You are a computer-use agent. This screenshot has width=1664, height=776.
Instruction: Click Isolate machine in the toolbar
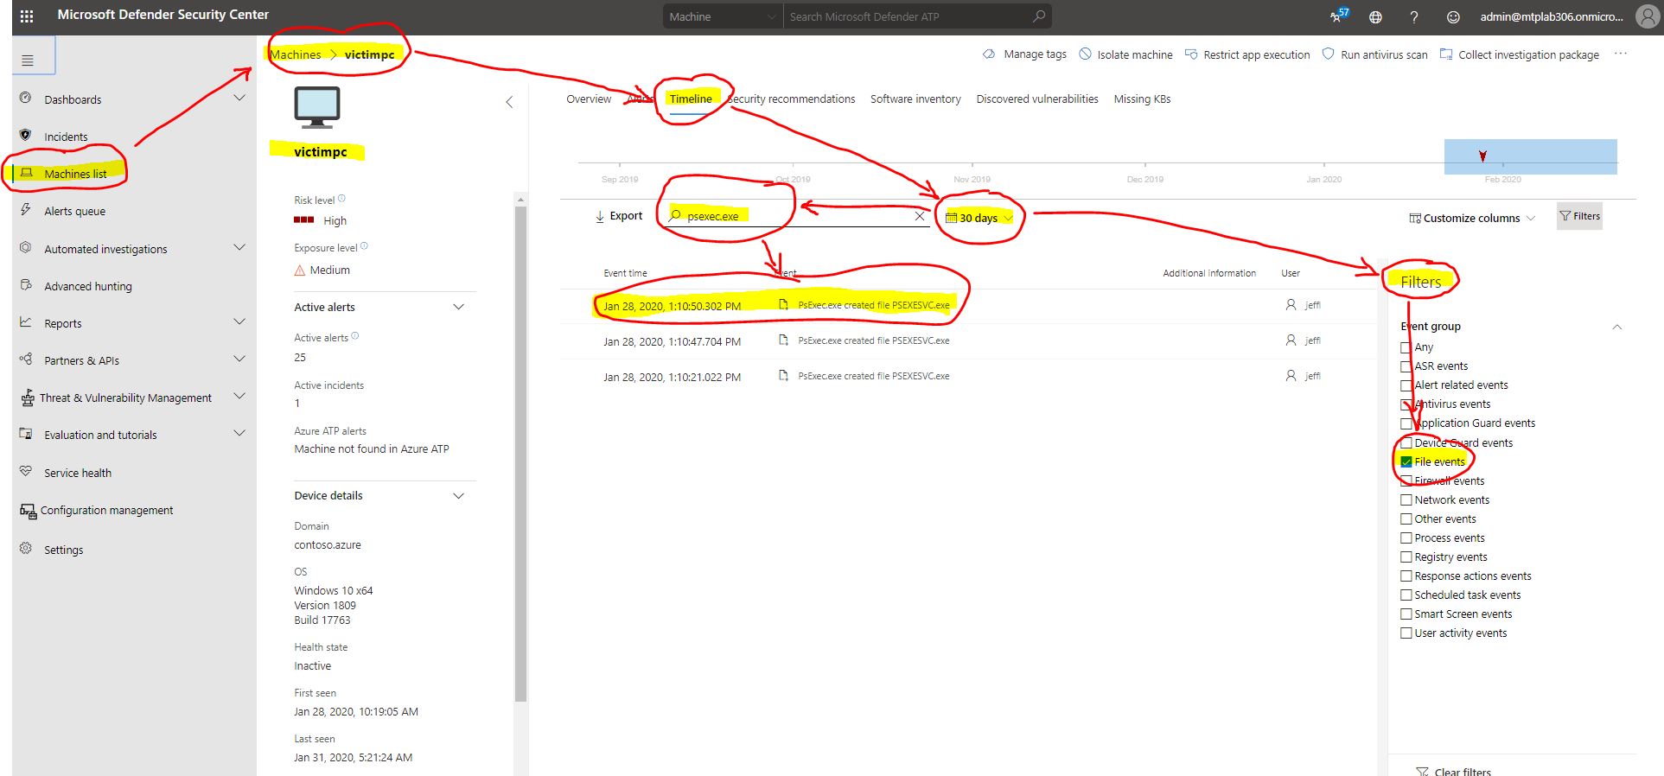1125,54
